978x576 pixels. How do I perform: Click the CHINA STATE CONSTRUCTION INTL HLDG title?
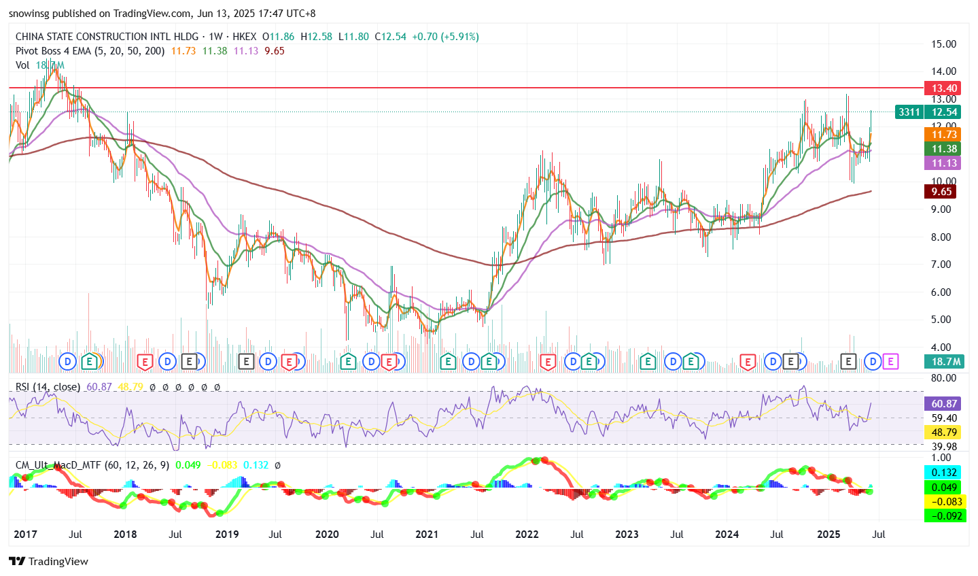pyautogui.click(x=107, y=37)
